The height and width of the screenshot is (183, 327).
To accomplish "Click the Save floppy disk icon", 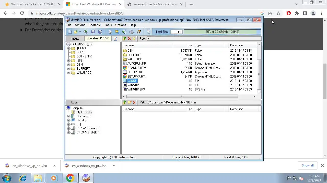I will [x=93, y=32].
